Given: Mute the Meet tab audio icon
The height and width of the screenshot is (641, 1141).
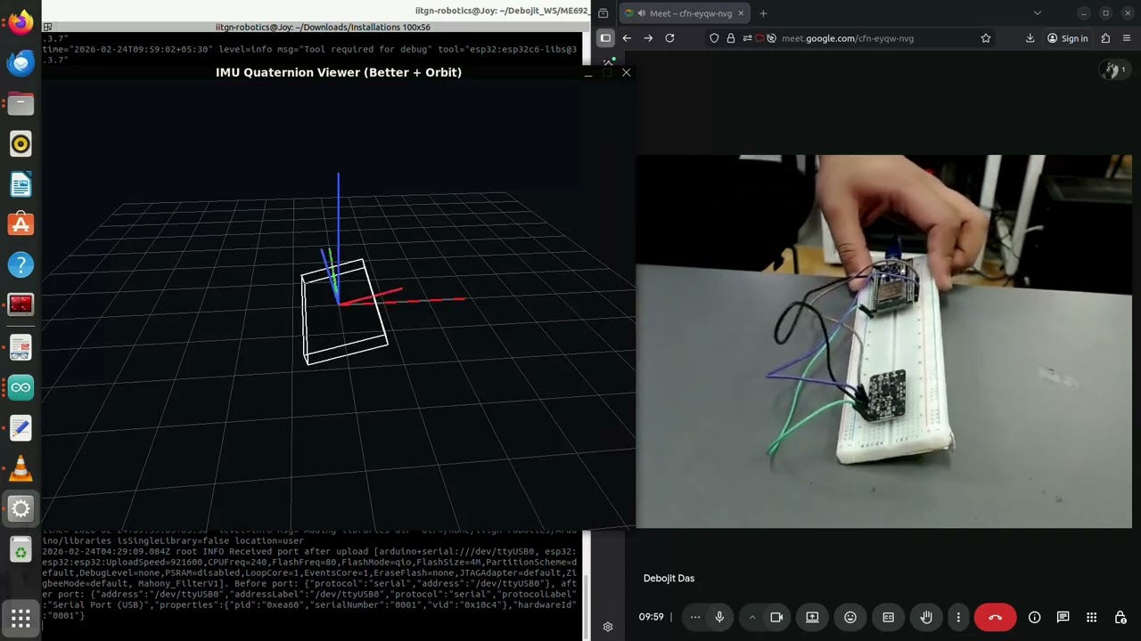Looking at the screenshot, I should [x=642, y=13].
